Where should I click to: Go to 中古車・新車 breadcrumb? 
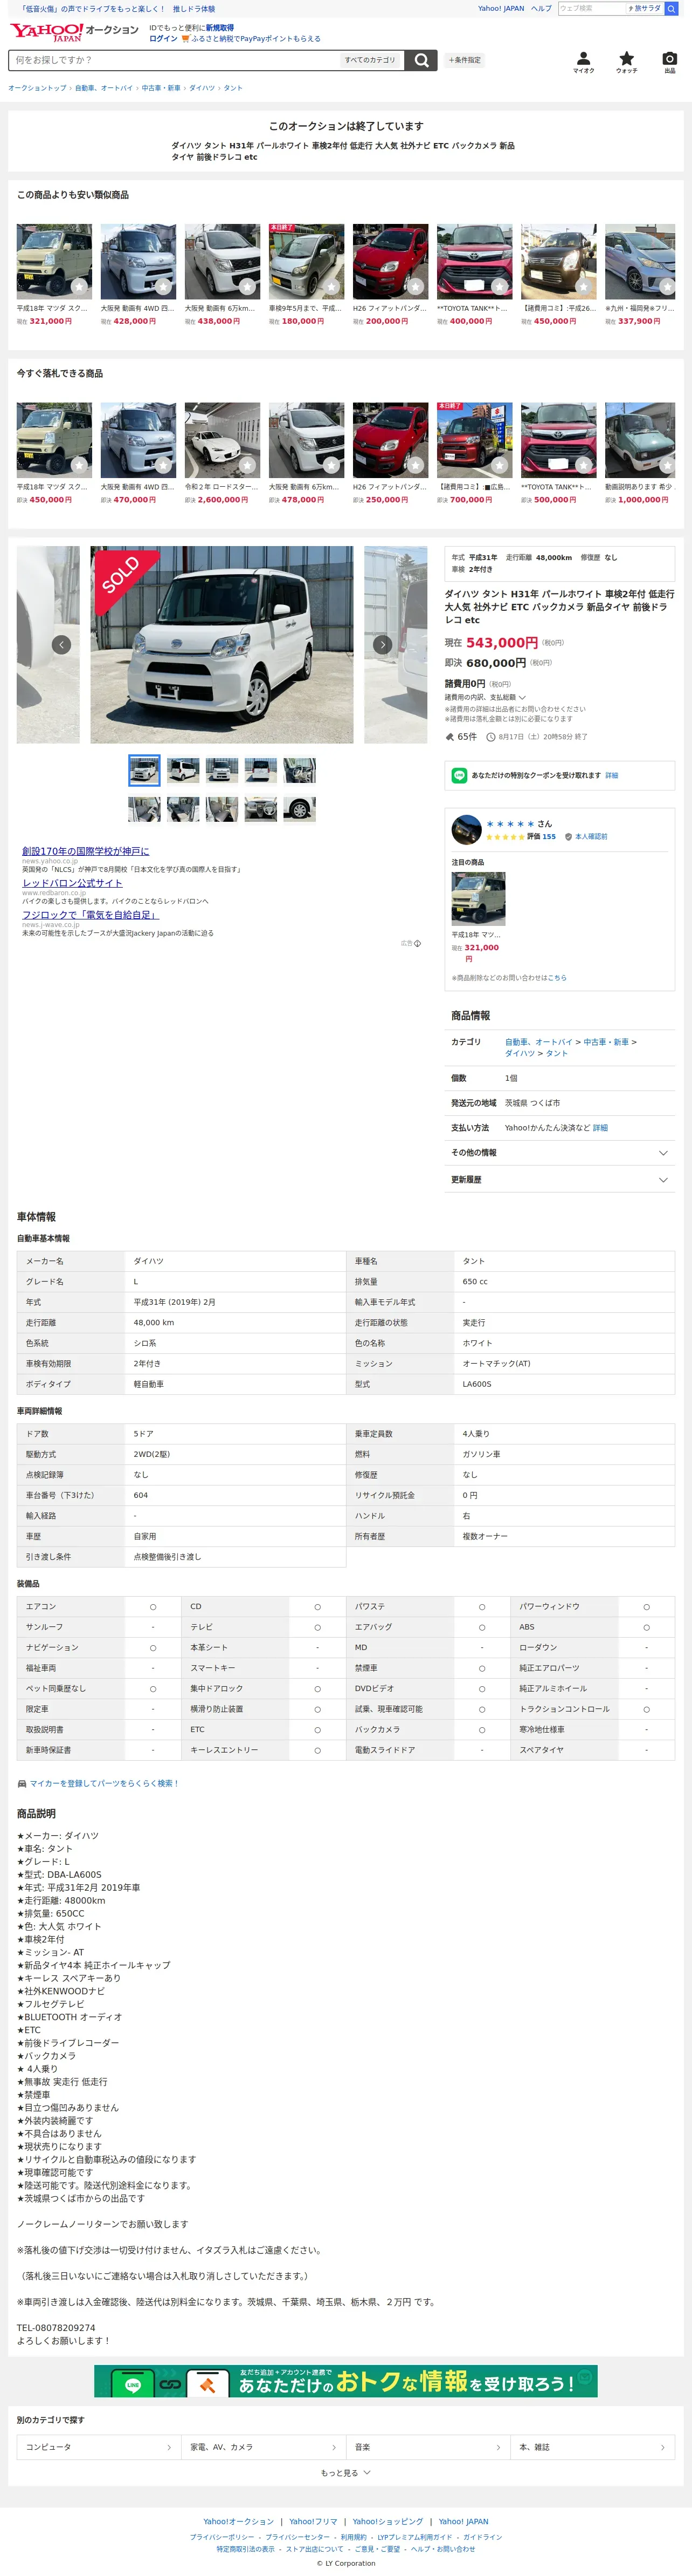(161, 88)
